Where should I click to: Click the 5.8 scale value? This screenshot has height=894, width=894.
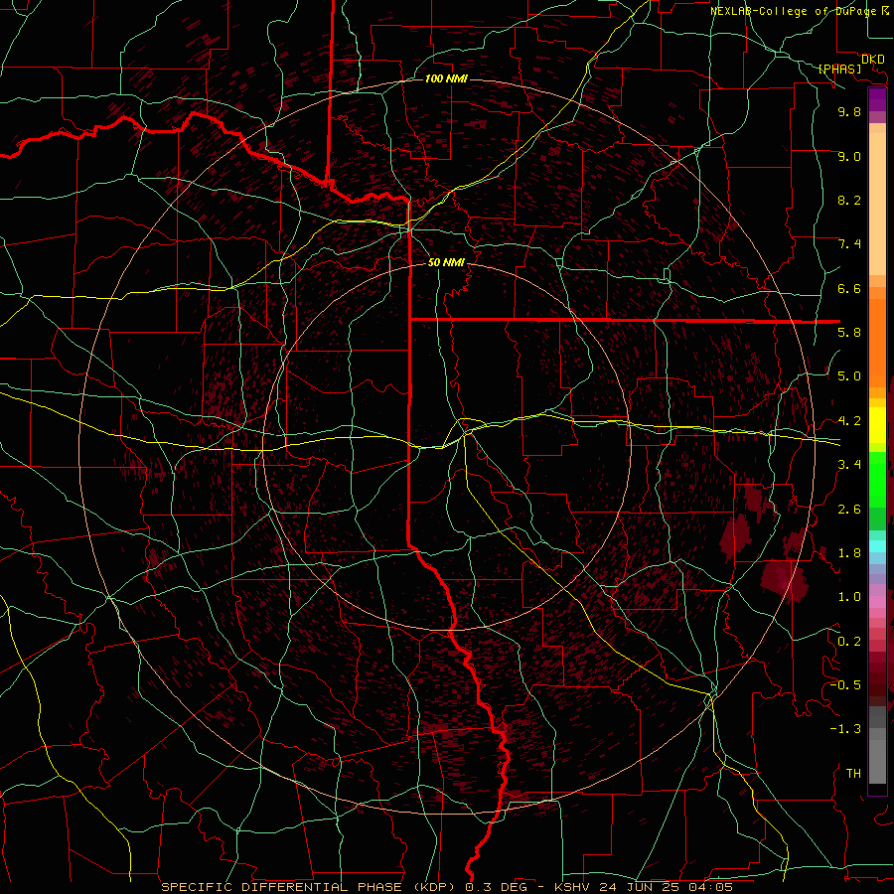[849, 333]
